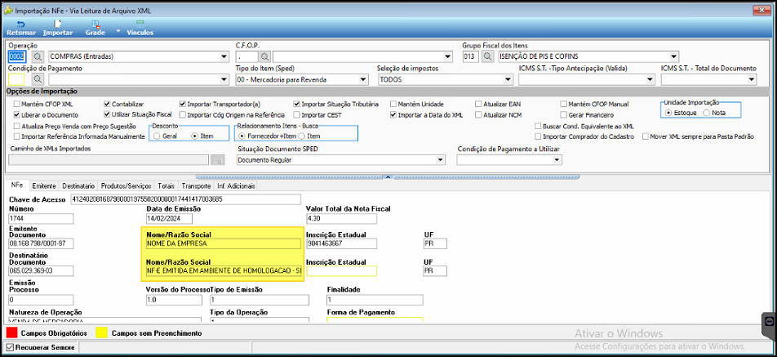Enable Gerar Financeiro checkbox
The height and width of the screenshot is (357, 777).
563,114
